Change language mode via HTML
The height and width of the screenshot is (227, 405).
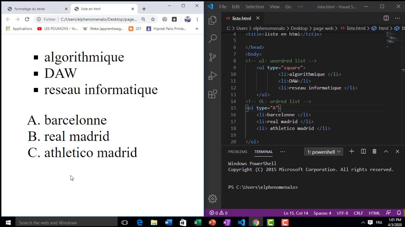coord(374,213)
